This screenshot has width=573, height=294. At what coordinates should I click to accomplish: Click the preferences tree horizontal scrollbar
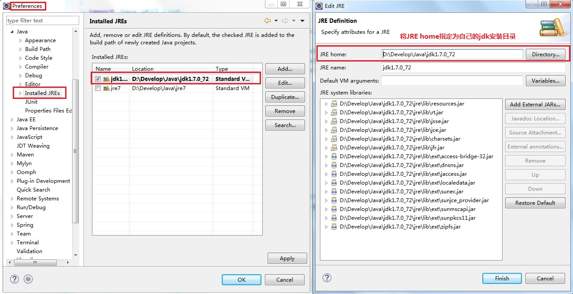coord(35,262)
